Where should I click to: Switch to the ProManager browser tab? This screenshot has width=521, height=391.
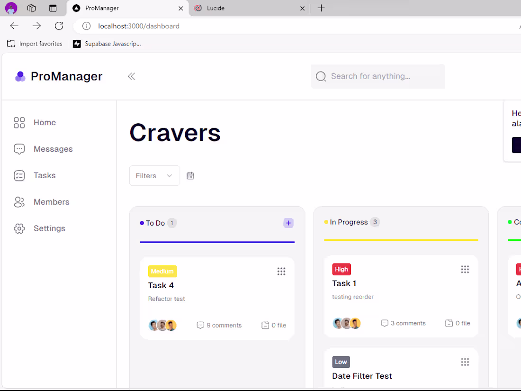[101, 8]
